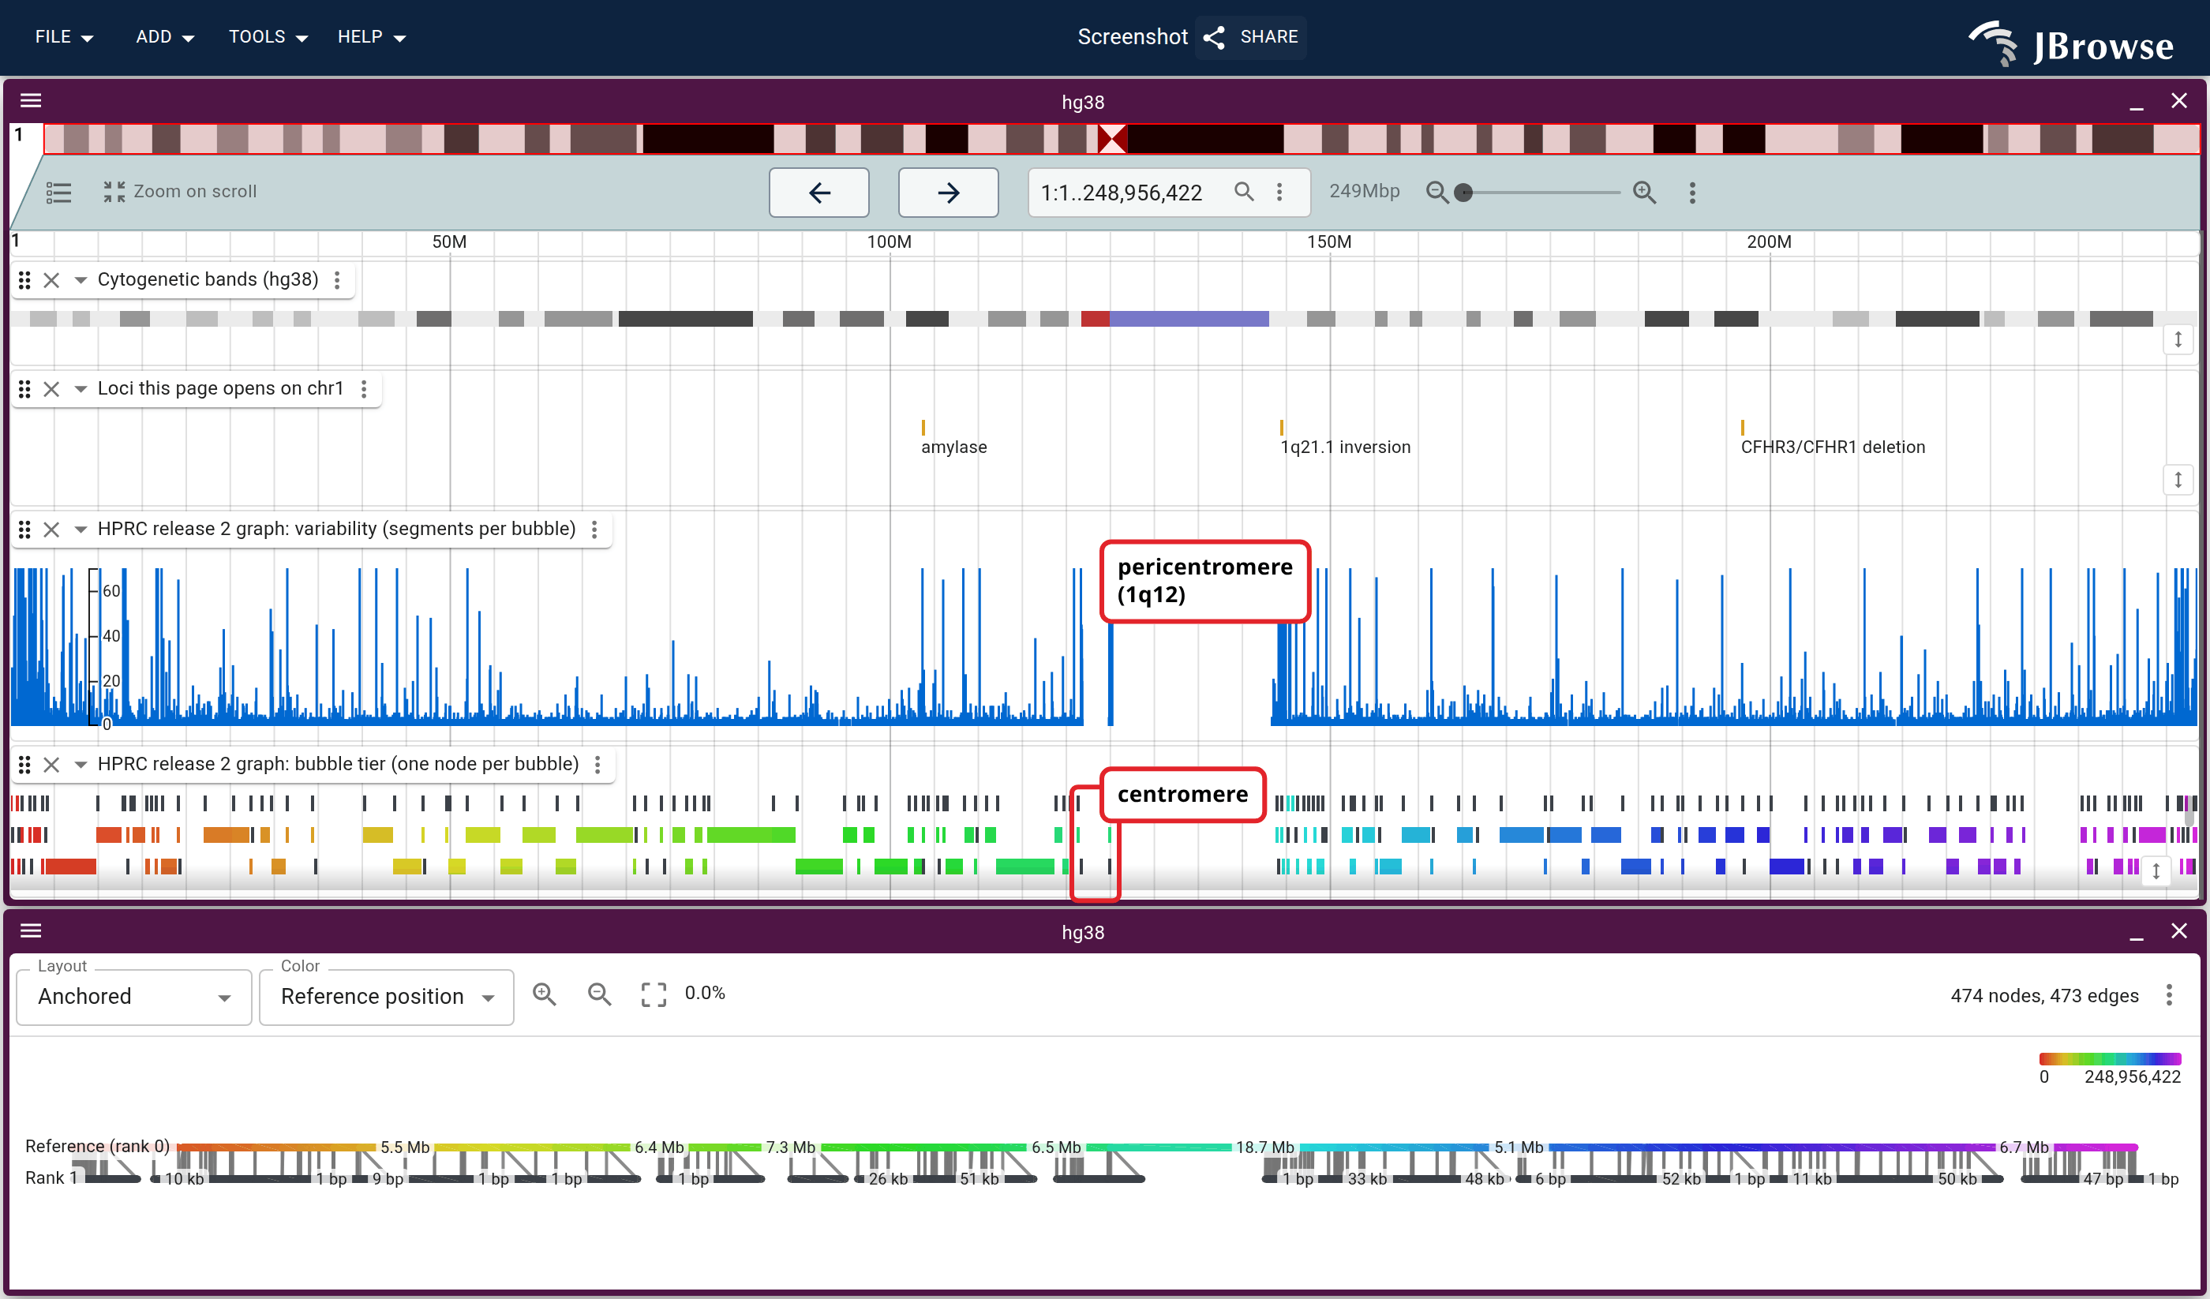Open Loci this page opens track menu
The height and width of the screenshot is (1299, 2210).
[363, 388]
